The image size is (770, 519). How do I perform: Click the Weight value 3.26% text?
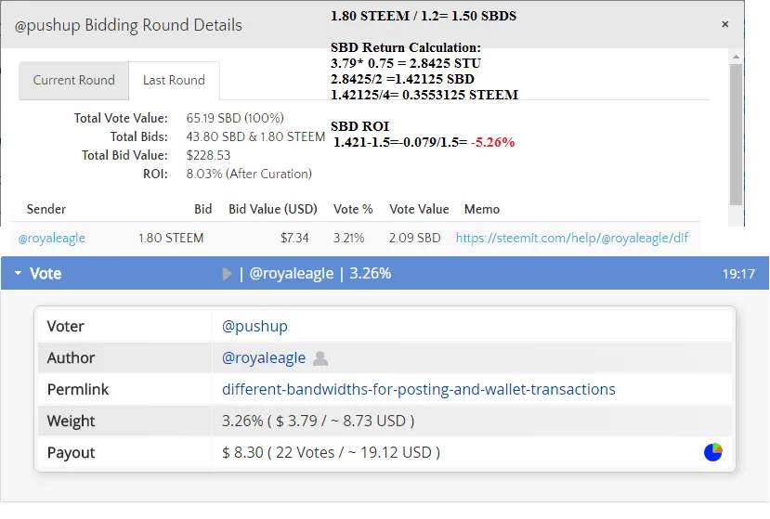pyautogui.click(x=319, y=421)
